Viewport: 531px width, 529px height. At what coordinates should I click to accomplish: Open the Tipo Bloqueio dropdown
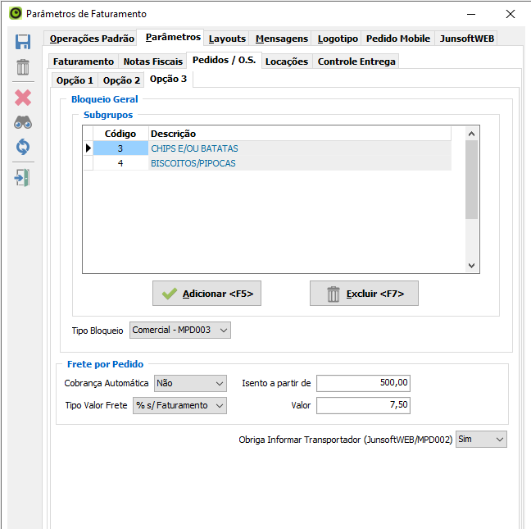click(180, 330)
